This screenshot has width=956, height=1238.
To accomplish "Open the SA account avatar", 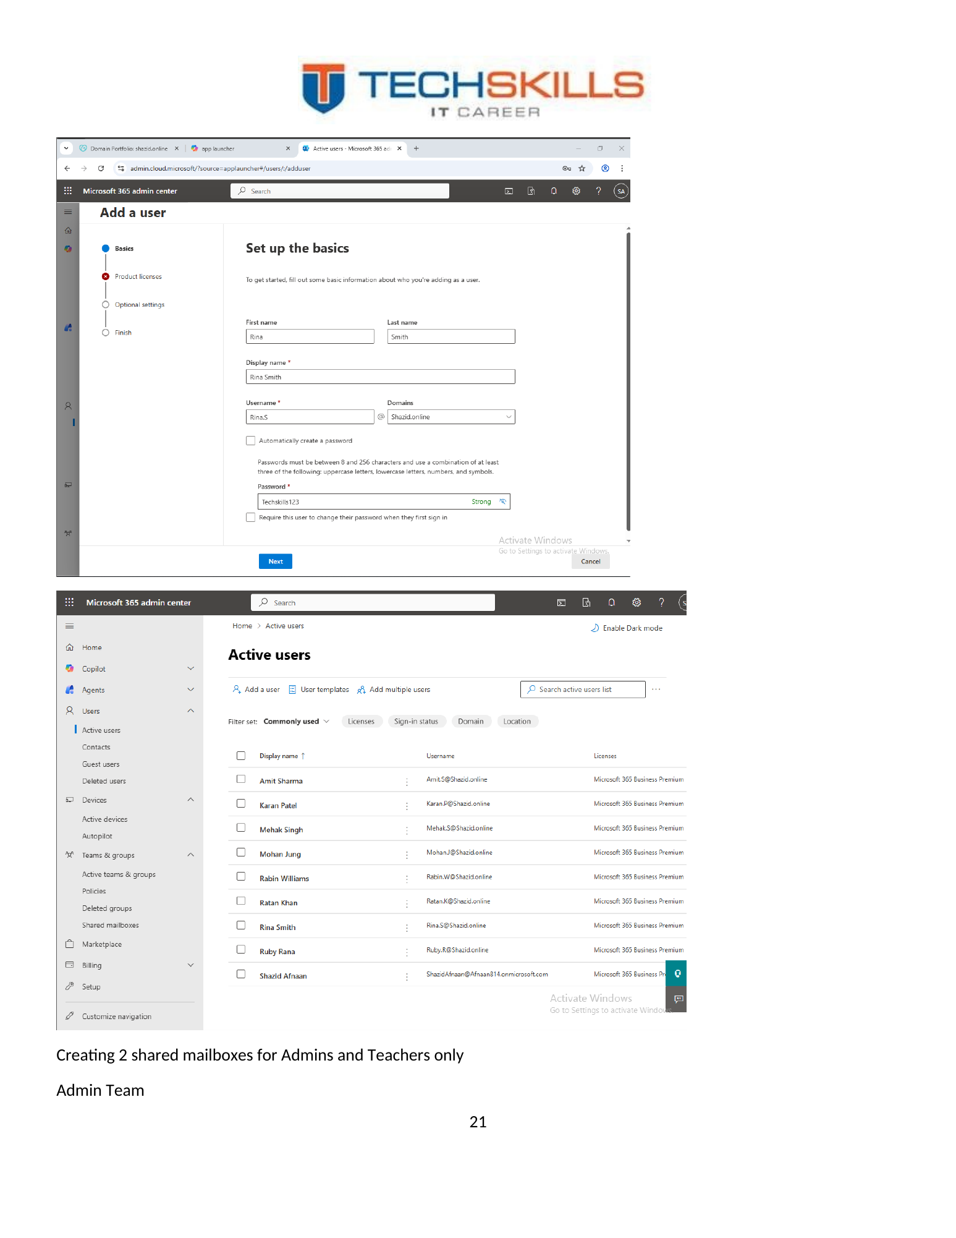I will click(x=620, y=191).
